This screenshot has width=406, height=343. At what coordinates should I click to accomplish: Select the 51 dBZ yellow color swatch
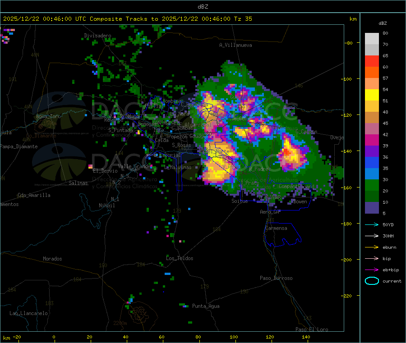click(x=372, y=95)
